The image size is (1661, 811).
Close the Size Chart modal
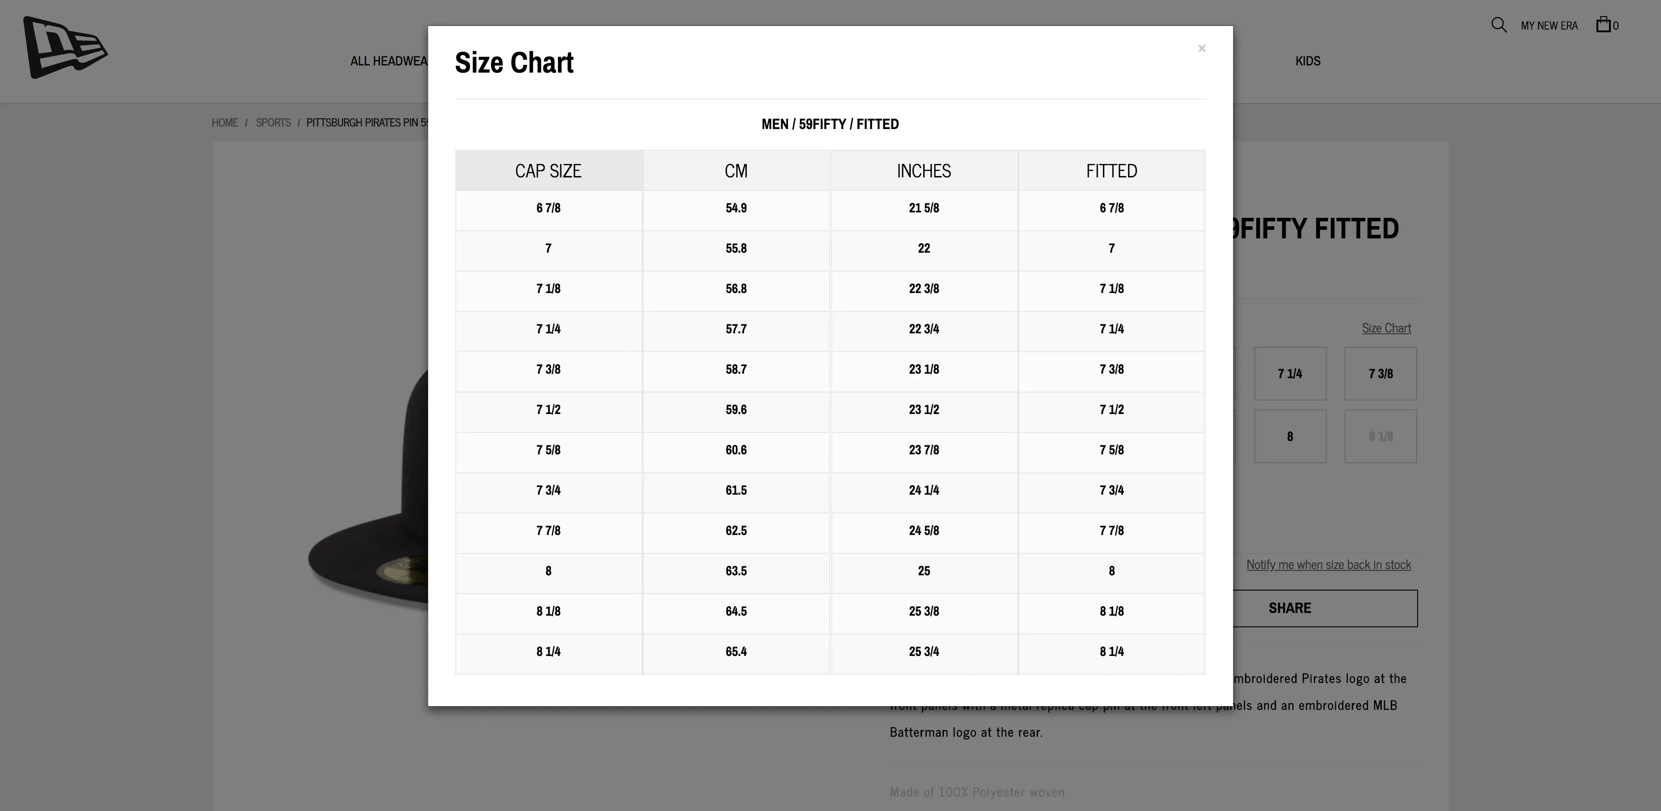click(x=1201, y=48)
